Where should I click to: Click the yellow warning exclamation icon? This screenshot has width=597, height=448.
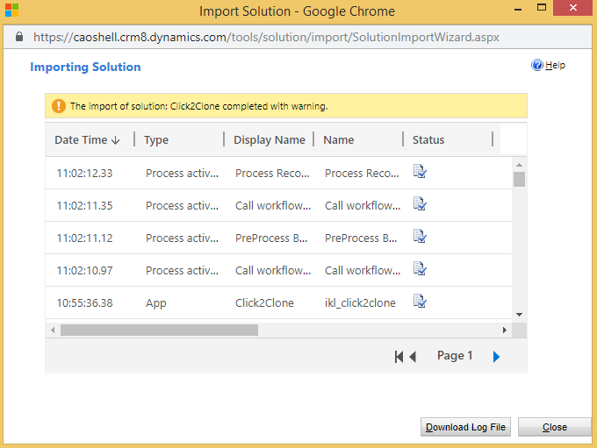click(x=59, y=106)
